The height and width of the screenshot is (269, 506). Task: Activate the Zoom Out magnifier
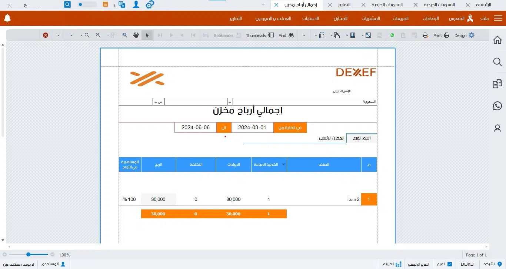click(98, 35)
